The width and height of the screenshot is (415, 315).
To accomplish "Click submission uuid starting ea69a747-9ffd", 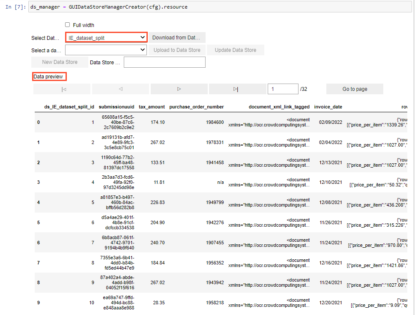I will point(118,303).
